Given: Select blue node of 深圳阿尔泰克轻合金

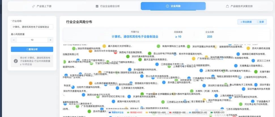Looking at the screenshot, I should point(204,86).
